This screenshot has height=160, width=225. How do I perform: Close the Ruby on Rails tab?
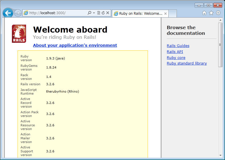[x=165, y=14]
